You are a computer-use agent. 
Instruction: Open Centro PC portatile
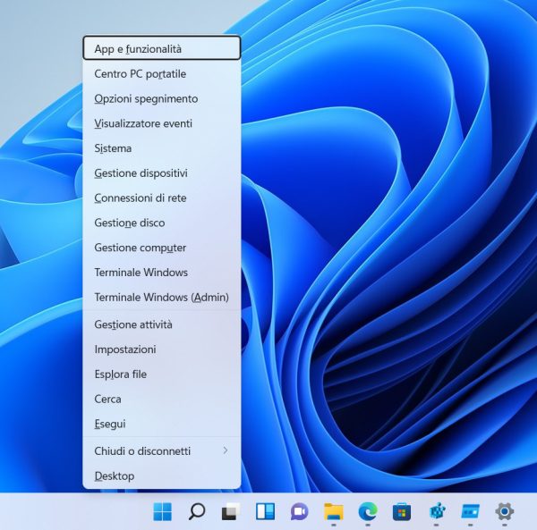162,74
